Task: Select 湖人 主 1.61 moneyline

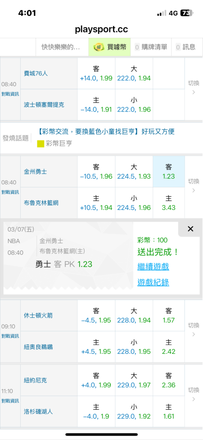Action: pos(169,411)
